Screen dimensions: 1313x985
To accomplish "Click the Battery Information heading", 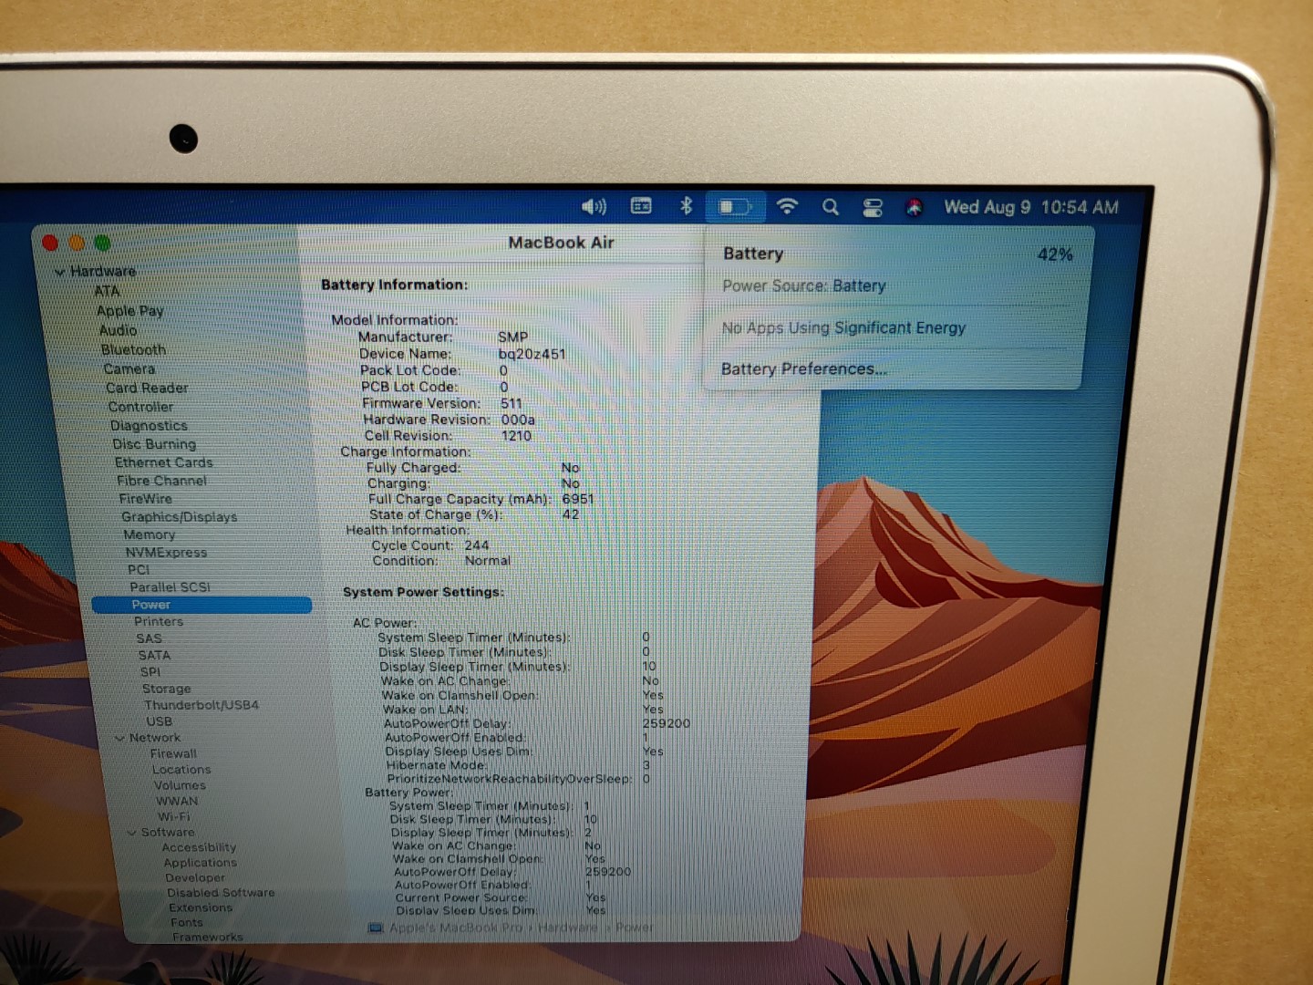I will pos(394,285).
